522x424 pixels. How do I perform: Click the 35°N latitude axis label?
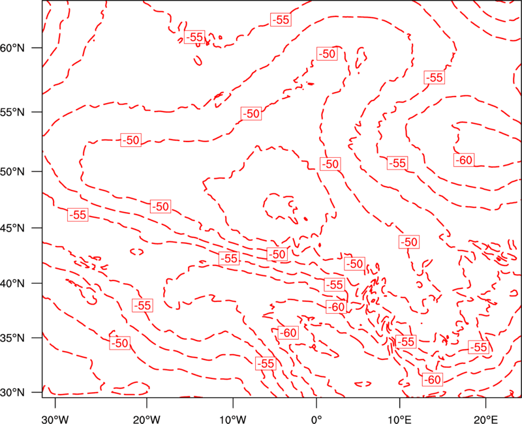point(12,338)
